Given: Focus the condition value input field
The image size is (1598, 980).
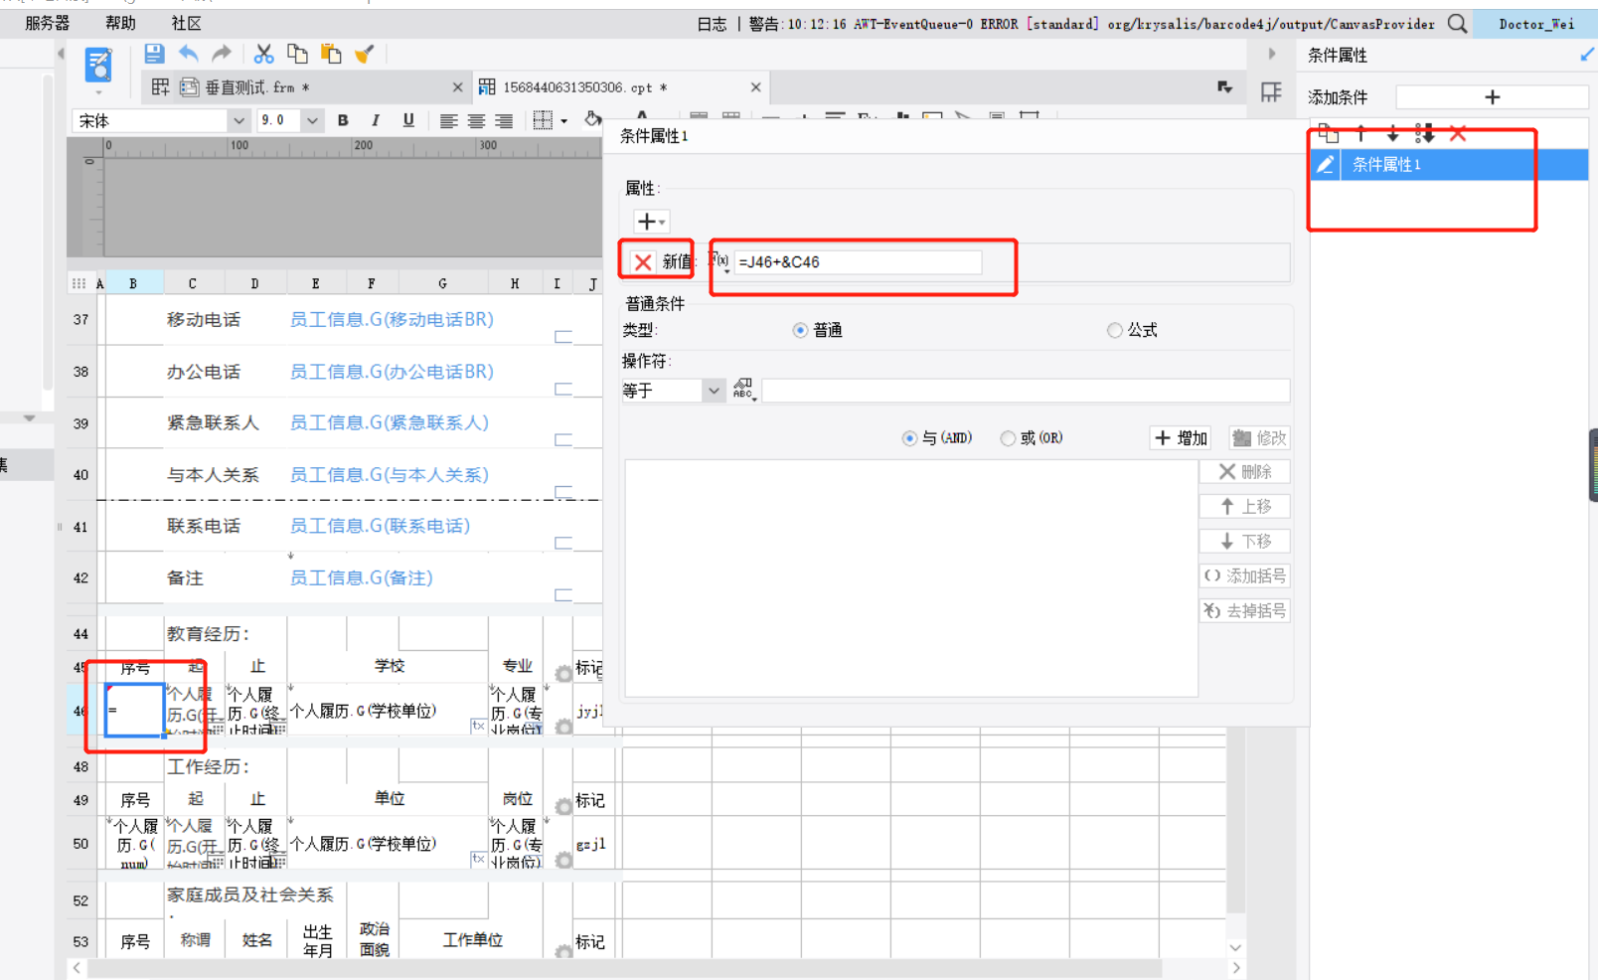Looking at the screenshot, I should [1026, 391].
